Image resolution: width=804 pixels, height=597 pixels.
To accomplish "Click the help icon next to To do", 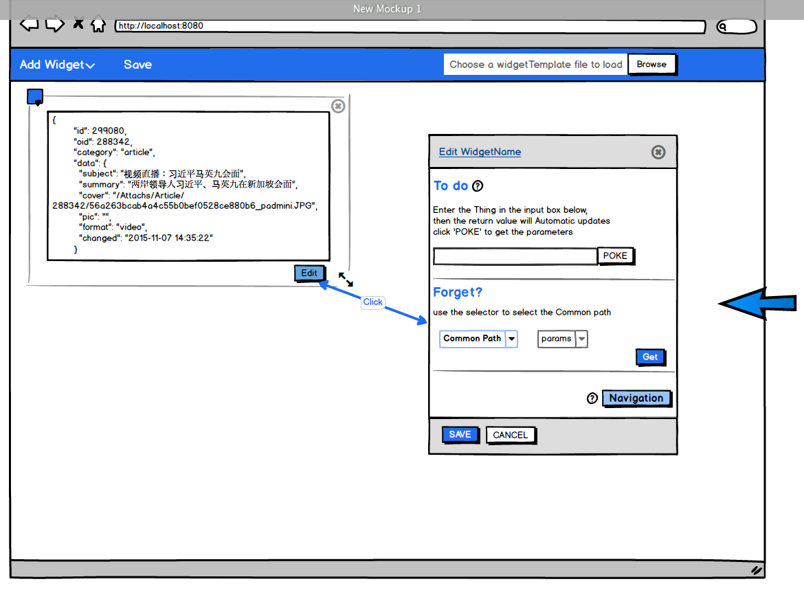I will tap(478, 186).
